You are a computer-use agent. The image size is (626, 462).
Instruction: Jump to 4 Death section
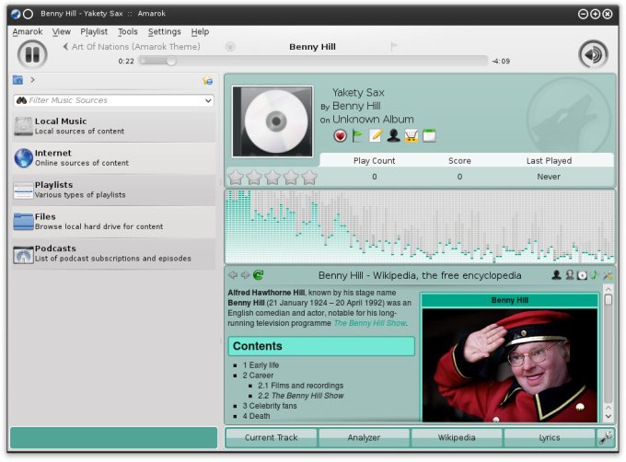click(256, 416)
